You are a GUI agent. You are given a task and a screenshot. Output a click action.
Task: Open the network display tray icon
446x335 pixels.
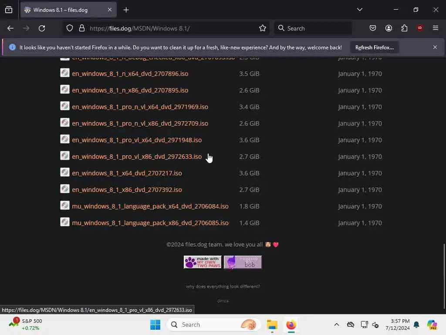coord(364,325)
